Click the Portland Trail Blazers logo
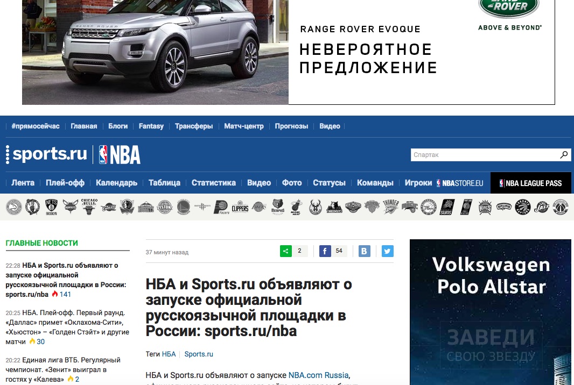This screenshot has height=385, width=574. (466, 207)
